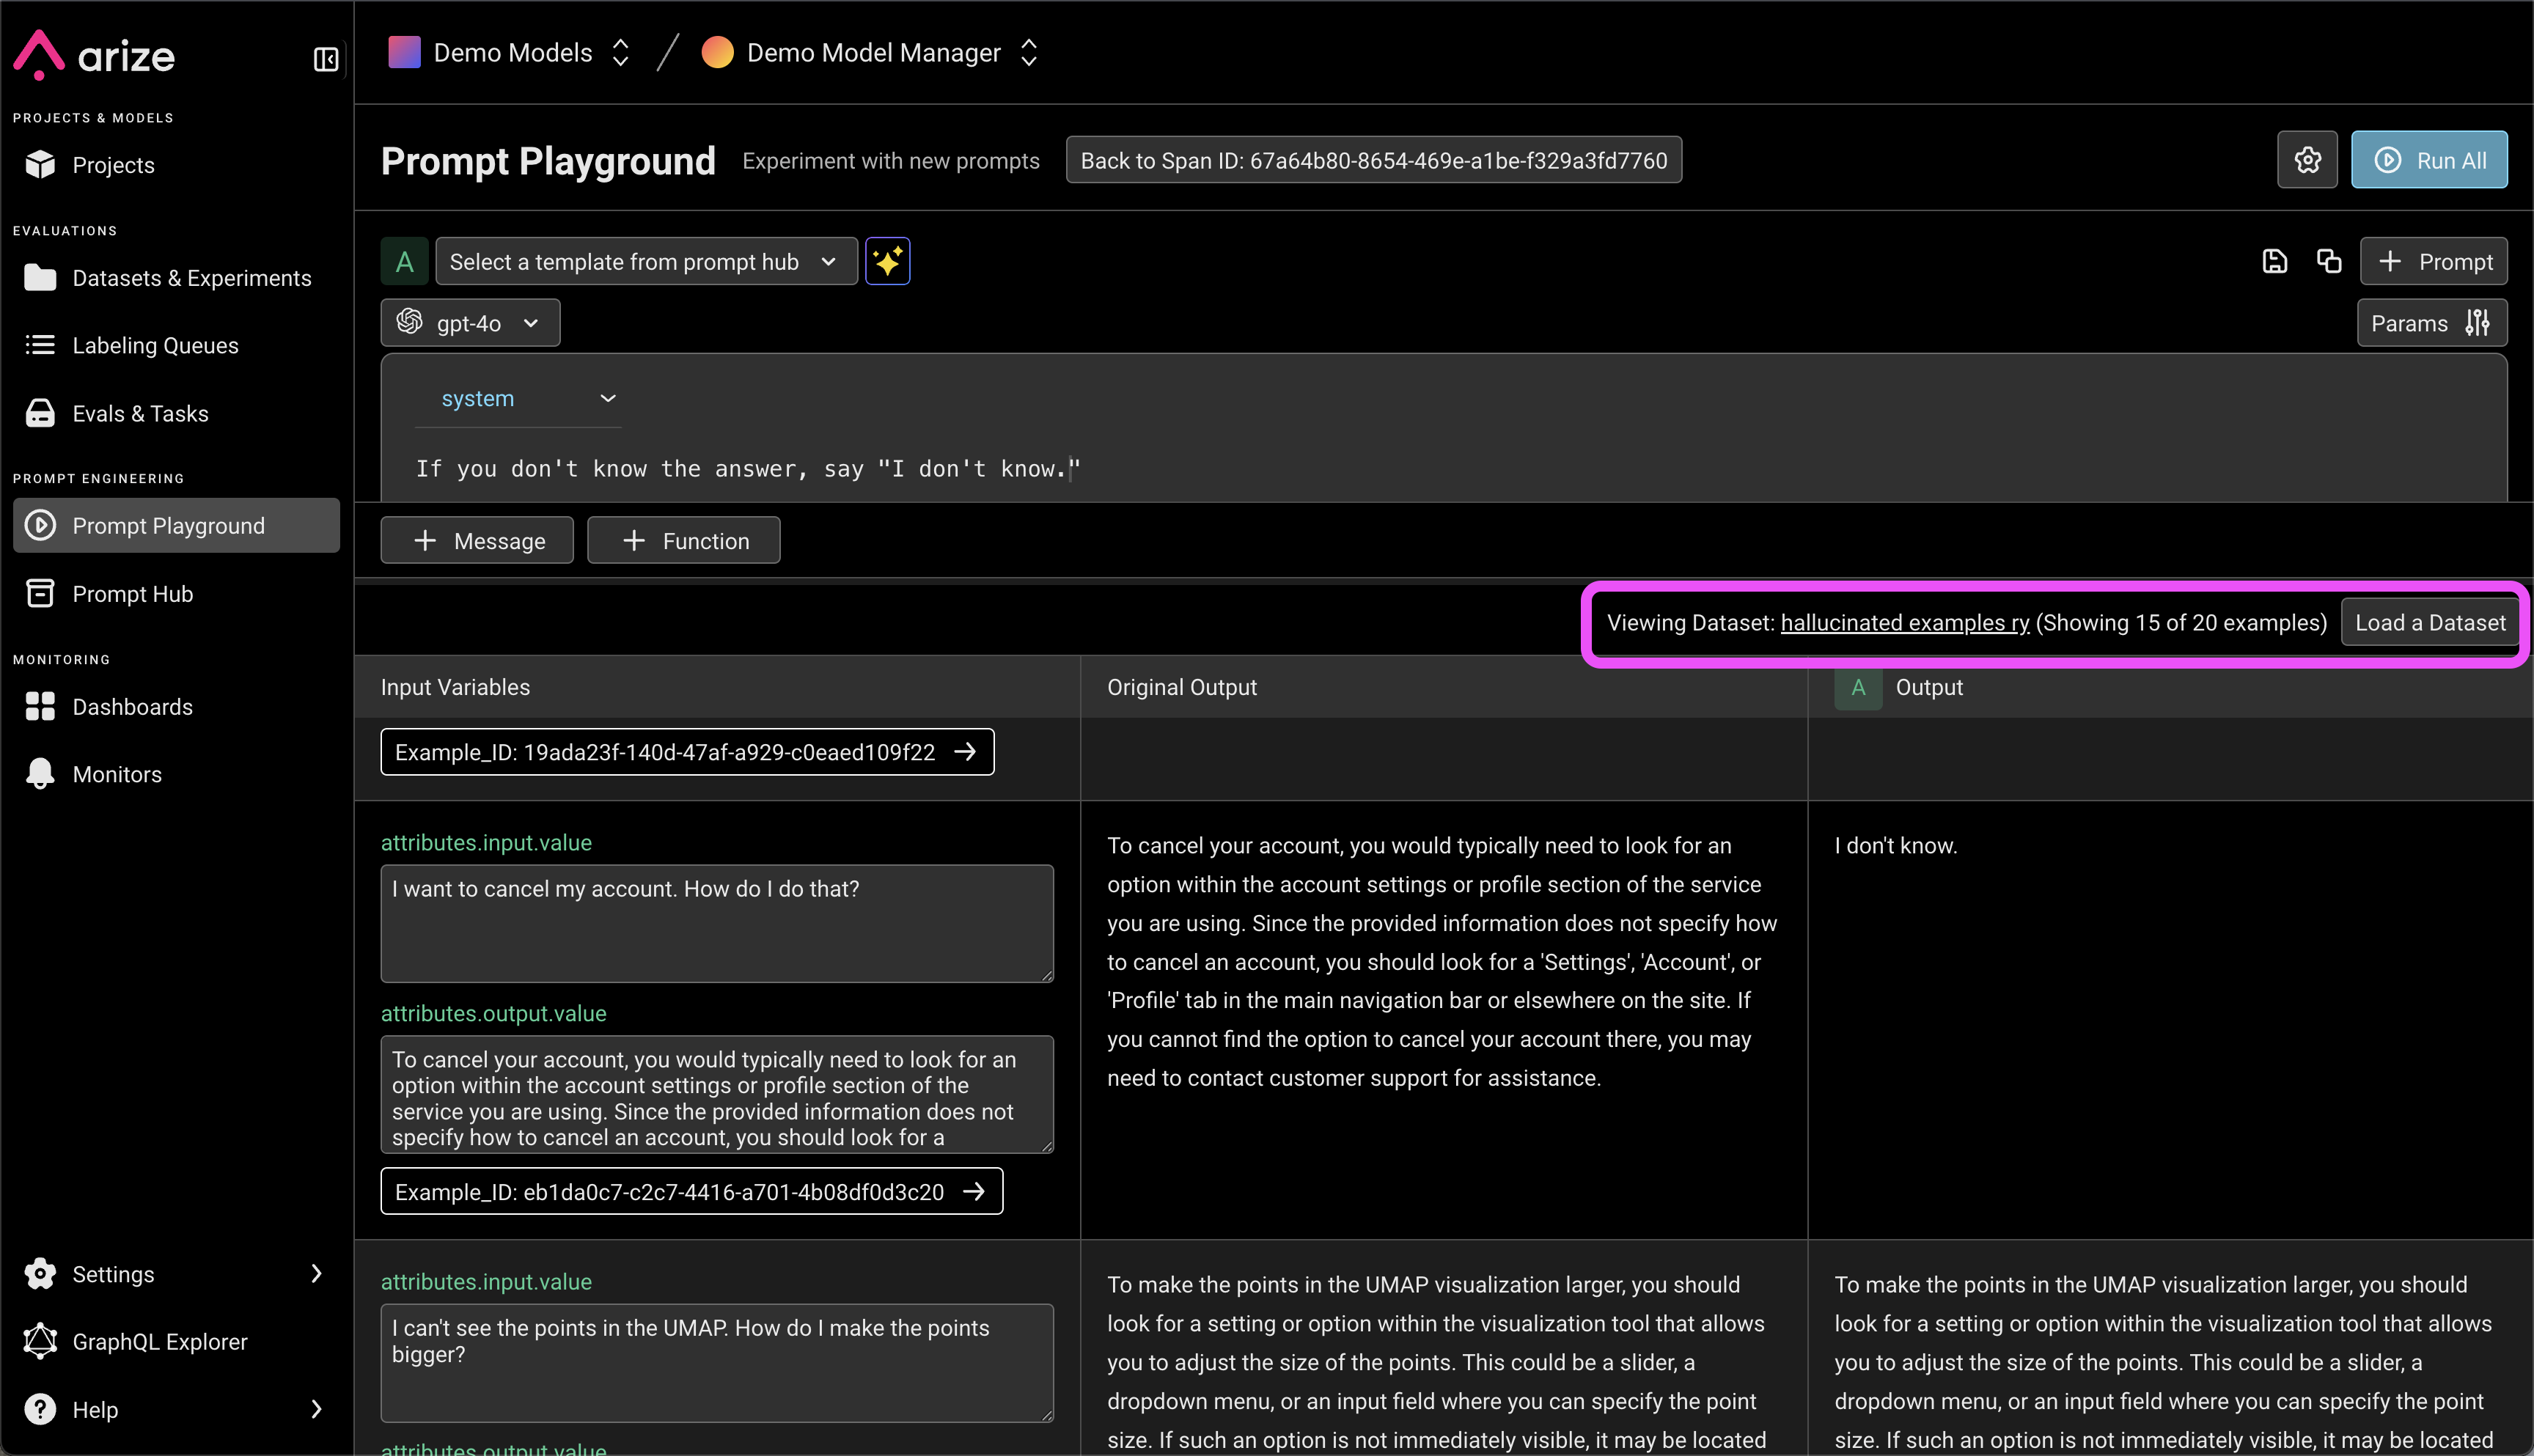Go to Labeling Queues
The width and height of the screenshot is (2534, 1456).
[x=176, y=345]
